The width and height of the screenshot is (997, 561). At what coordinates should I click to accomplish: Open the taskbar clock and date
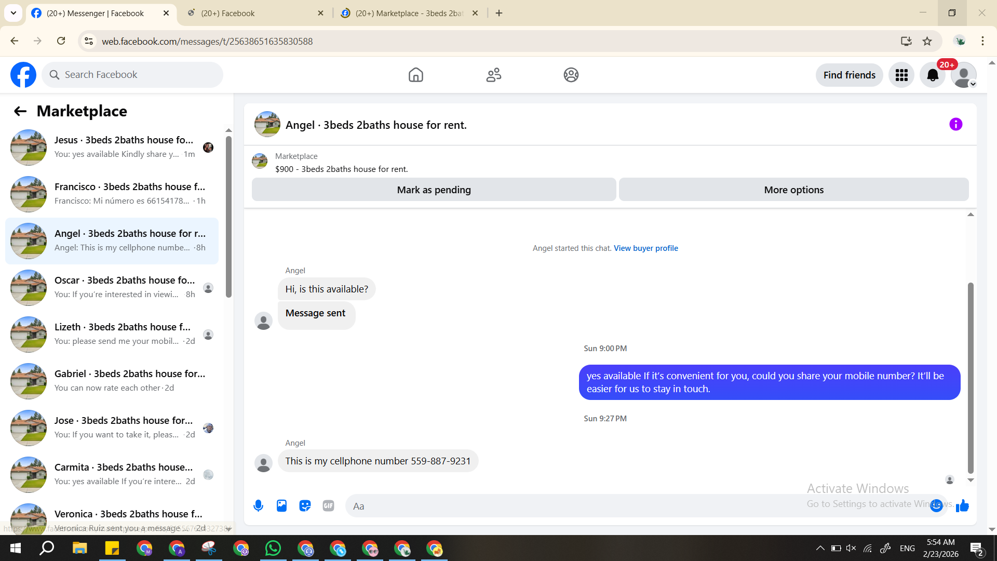coord(940,548)
